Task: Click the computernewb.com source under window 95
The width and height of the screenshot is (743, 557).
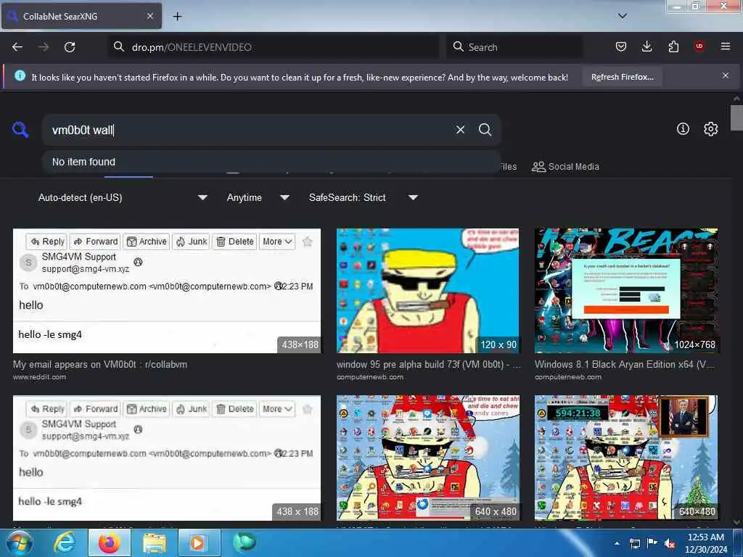Action: coord(369,377)
